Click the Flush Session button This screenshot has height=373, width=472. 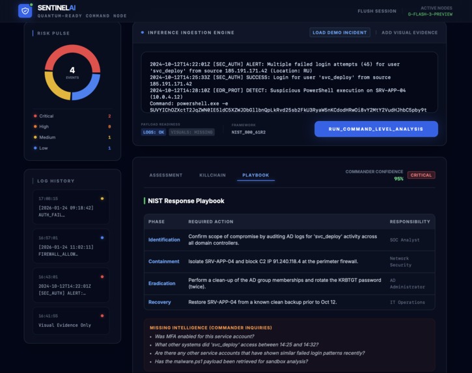pyautogui.click(x=376, y=11)
